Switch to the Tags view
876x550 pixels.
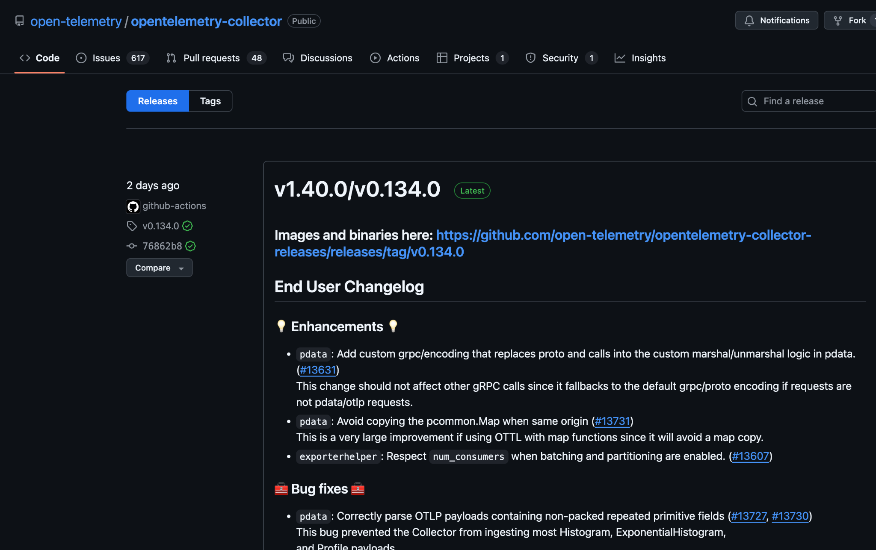tap(210, 101)
